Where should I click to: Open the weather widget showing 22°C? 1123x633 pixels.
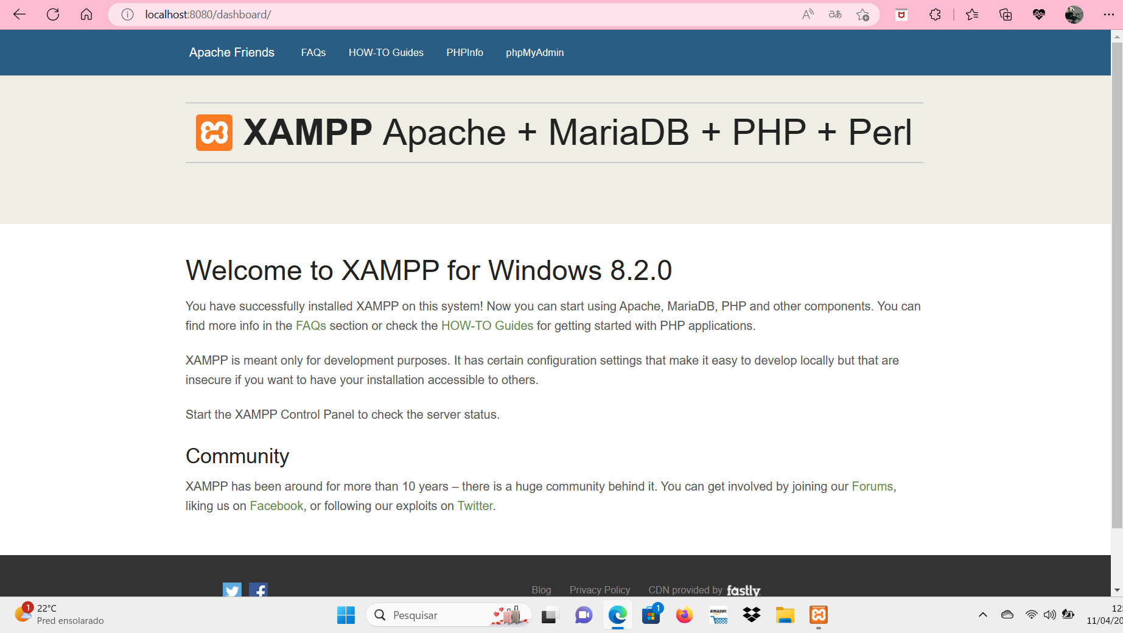[60, 615]
